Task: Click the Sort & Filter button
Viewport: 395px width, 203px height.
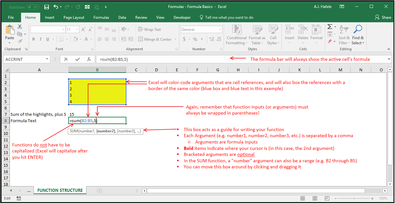Action: tap(344, 34)
